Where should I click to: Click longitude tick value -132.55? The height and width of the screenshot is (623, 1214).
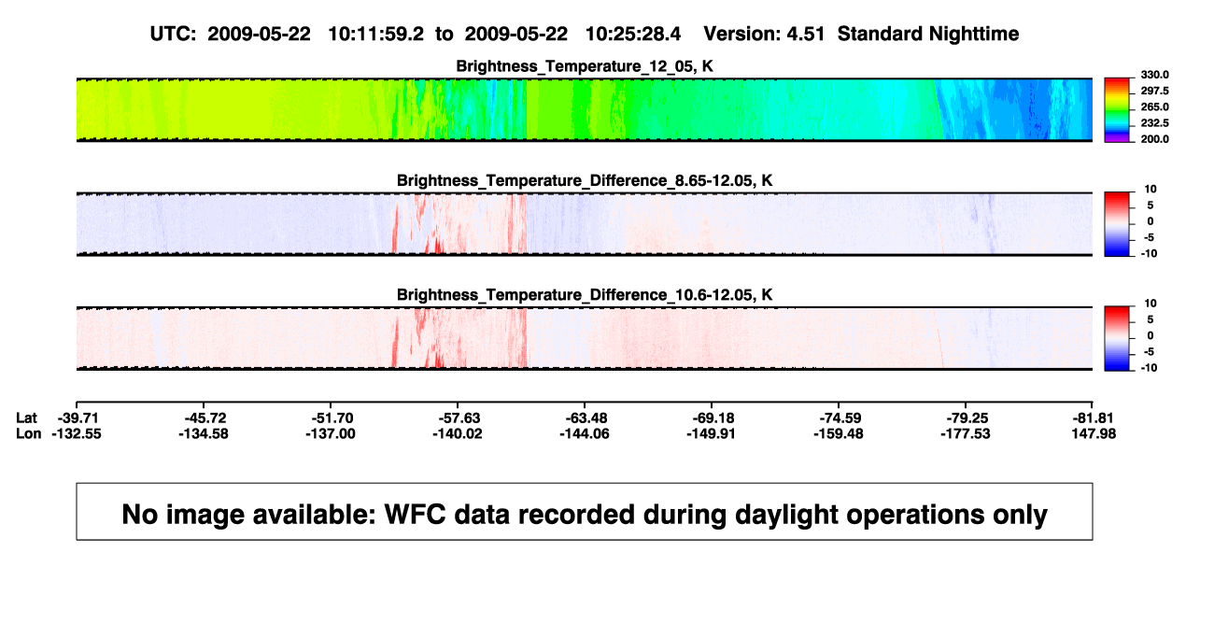(77, 433)
